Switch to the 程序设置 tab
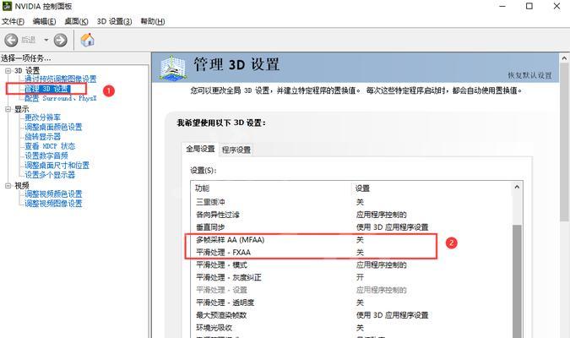570x338 pixels. coord(236,150)
